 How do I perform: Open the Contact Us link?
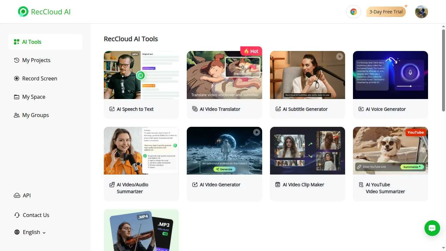pos(36,215)
